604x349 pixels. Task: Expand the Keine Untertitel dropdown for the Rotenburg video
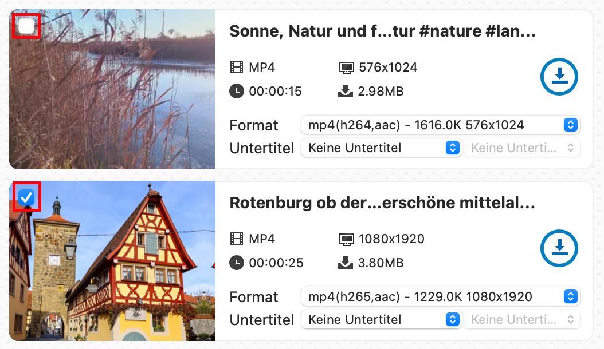point(381,319)
